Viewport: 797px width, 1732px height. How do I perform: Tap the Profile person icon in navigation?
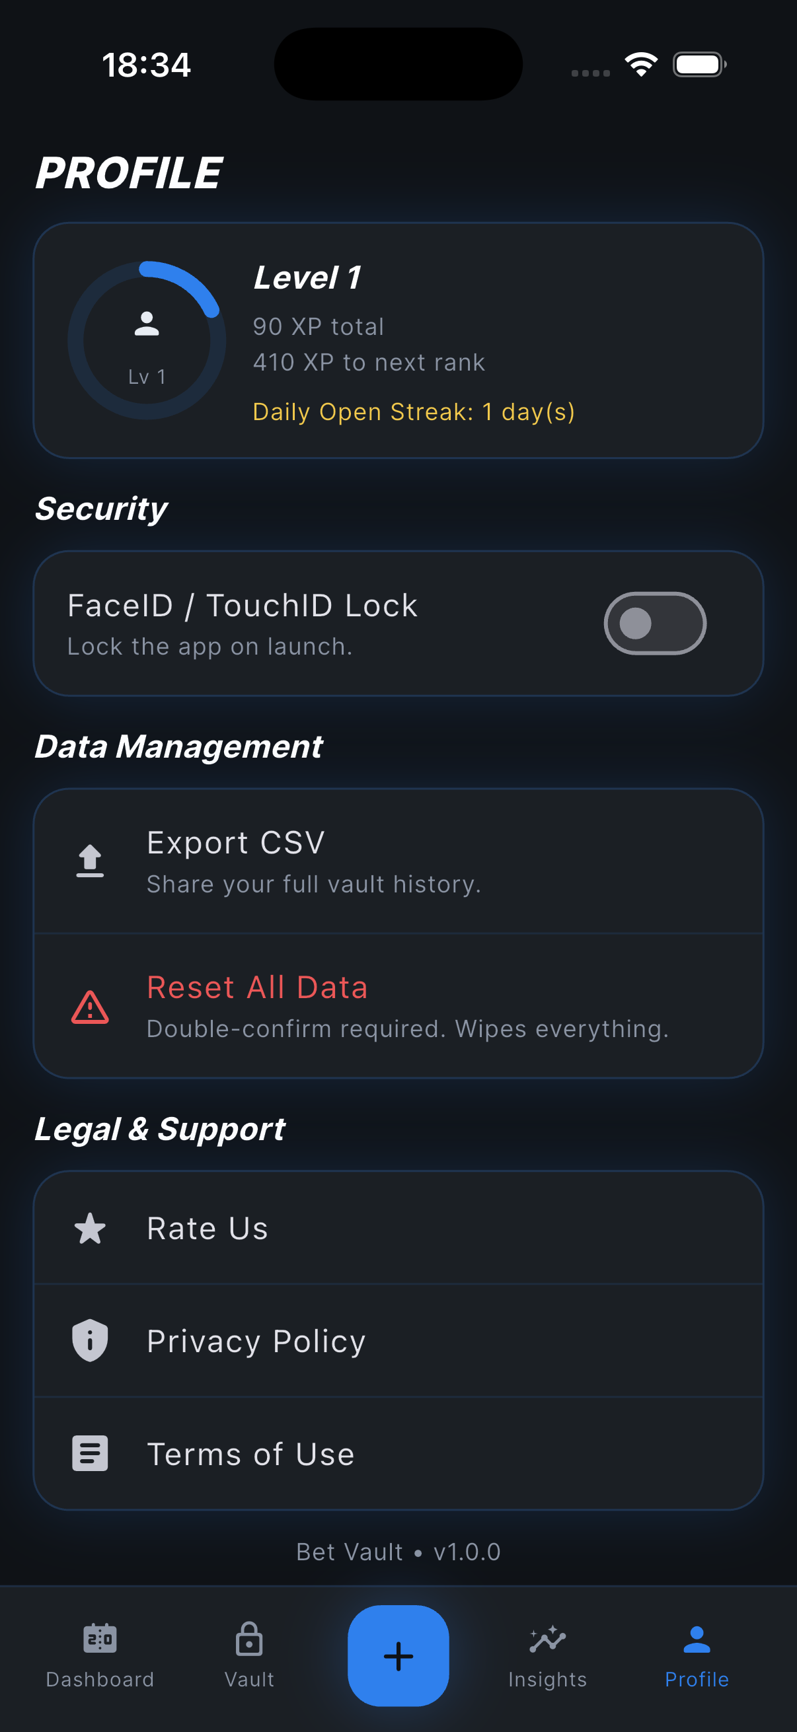pyautogui.click(x=696, y=1640)
